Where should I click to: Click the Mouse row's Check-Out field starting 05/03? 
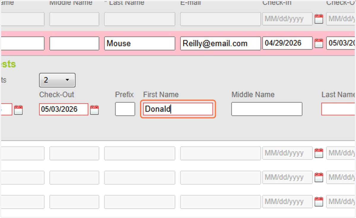(341, 43)
